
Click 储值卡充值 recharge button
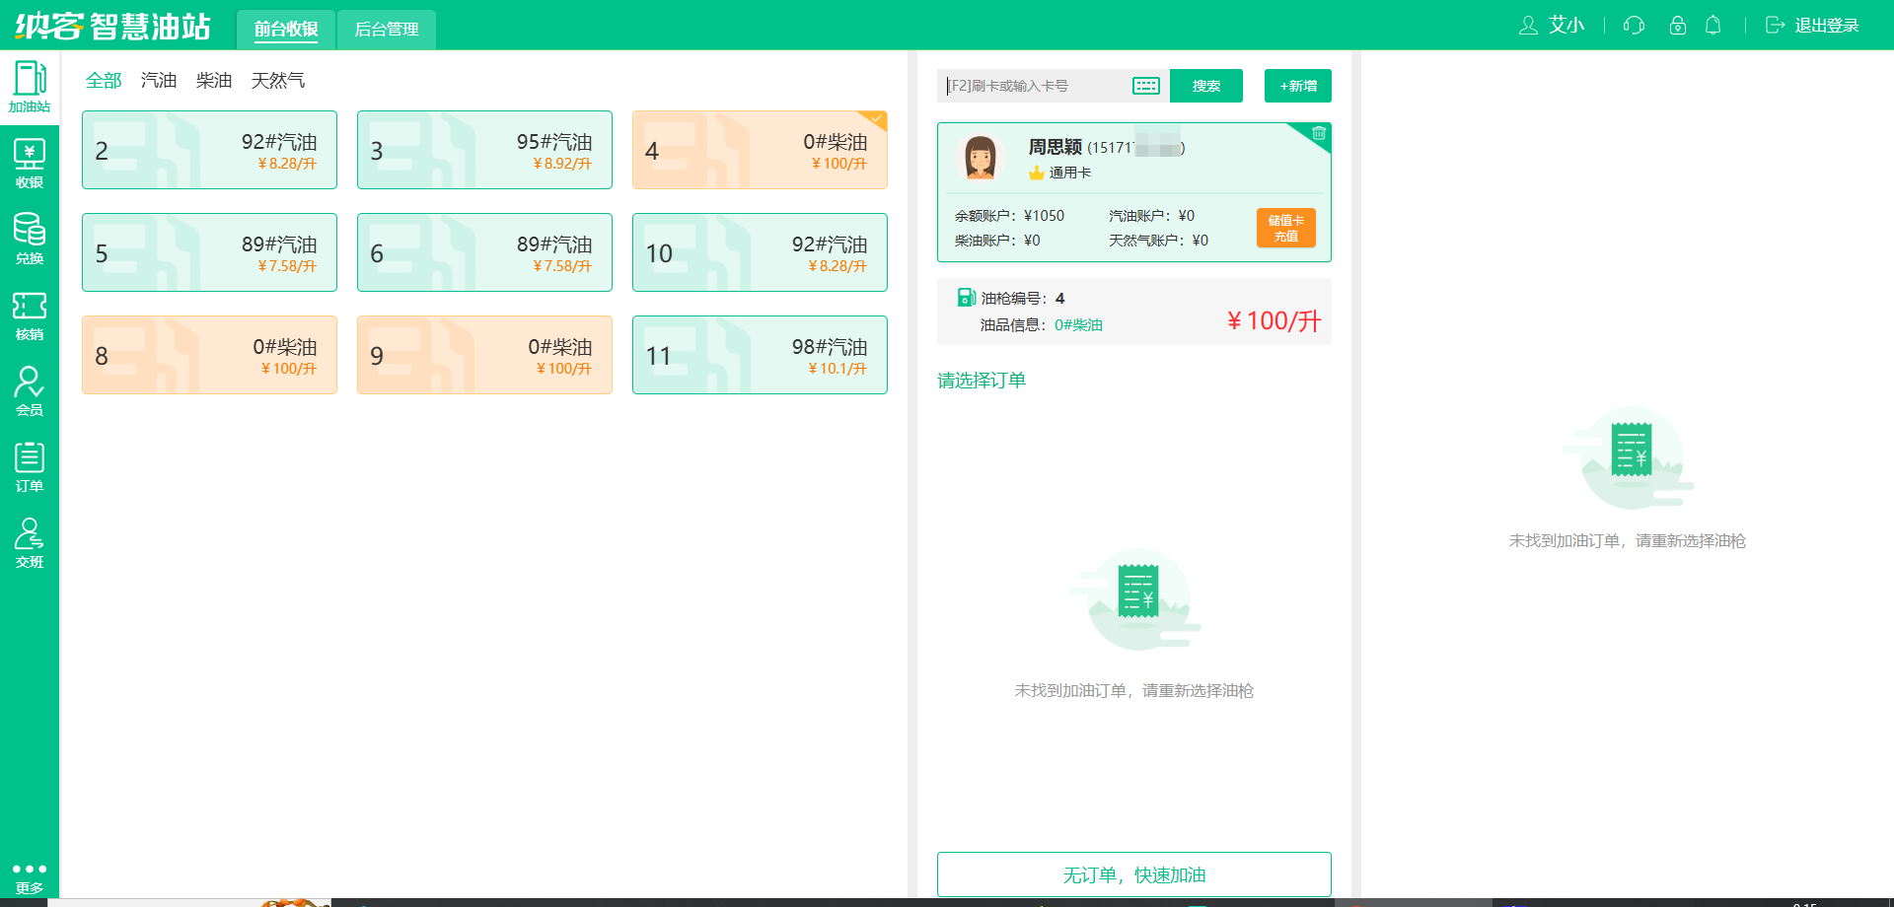pyautogui.click(x=1286, y=228)
